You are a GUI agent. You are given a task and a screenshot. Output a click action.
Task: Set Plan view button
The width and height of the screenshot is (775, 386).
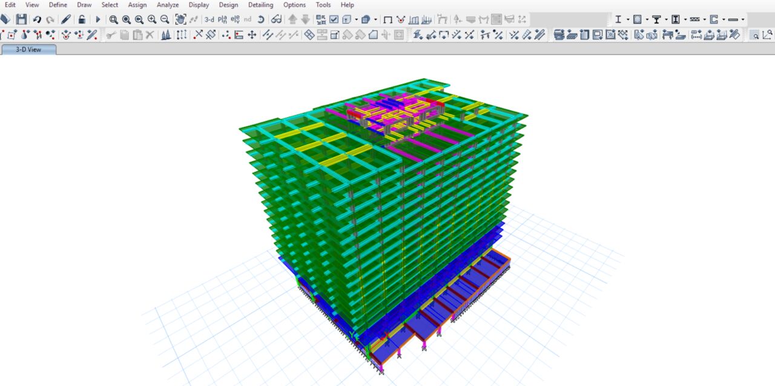223,19
